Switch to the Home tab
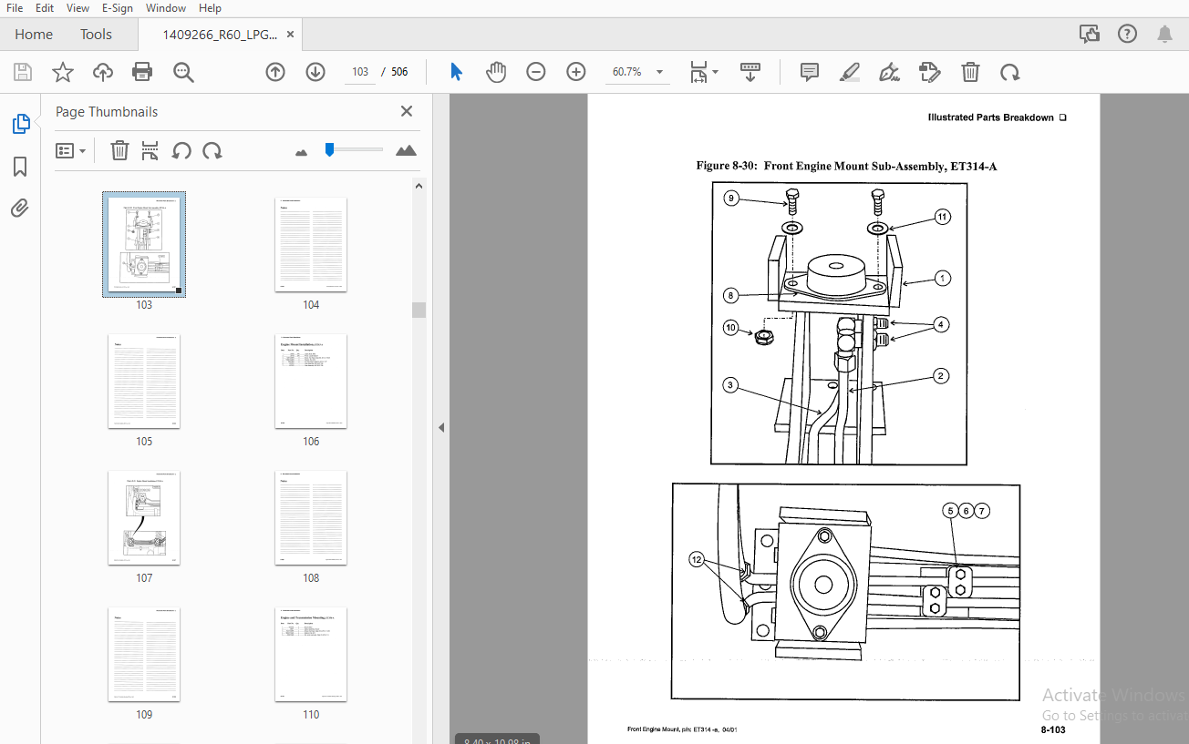 point(34,35)
